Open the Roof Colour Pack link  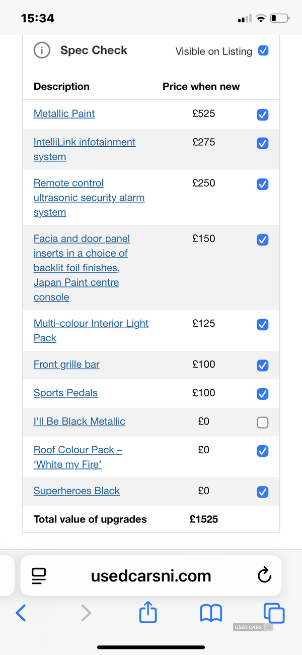[x=78, y=457]
